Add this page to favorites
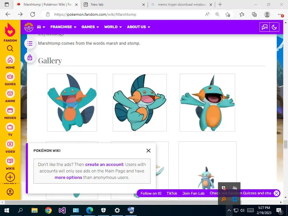The height and width of the screenshot is (216, 288). (x=228, y=14)
